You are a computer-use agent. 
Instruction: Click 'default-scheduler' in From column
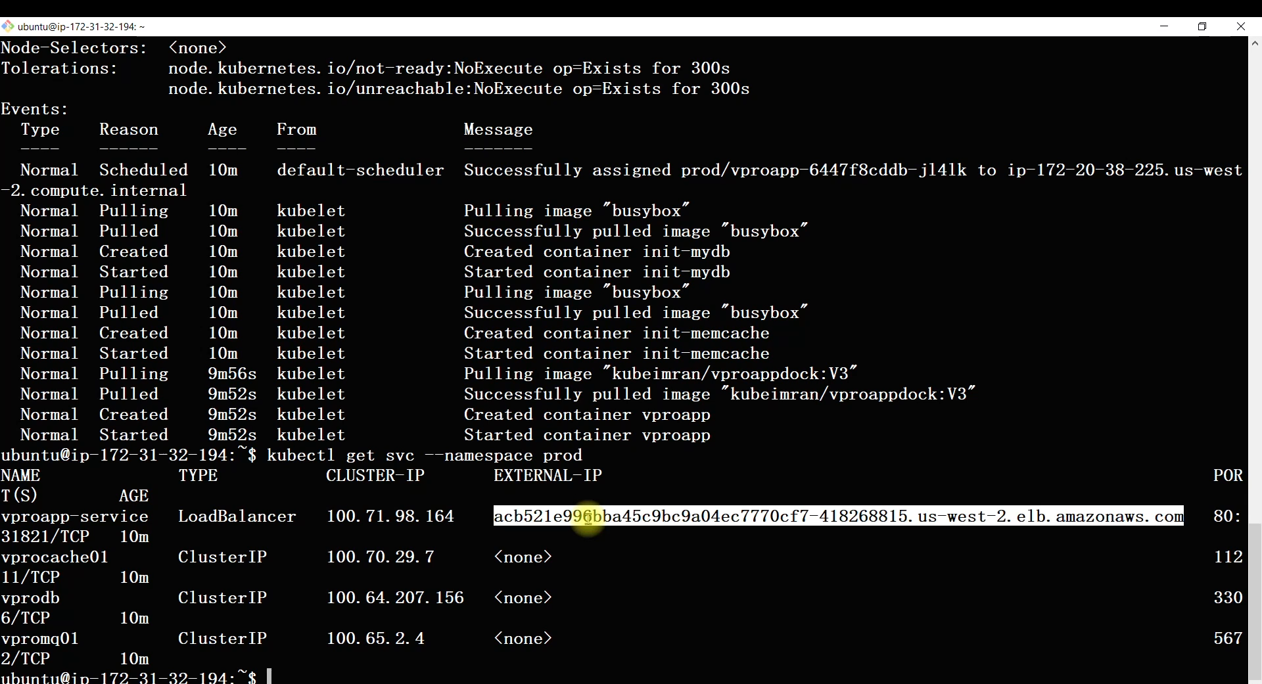click(x=360, y=170)
